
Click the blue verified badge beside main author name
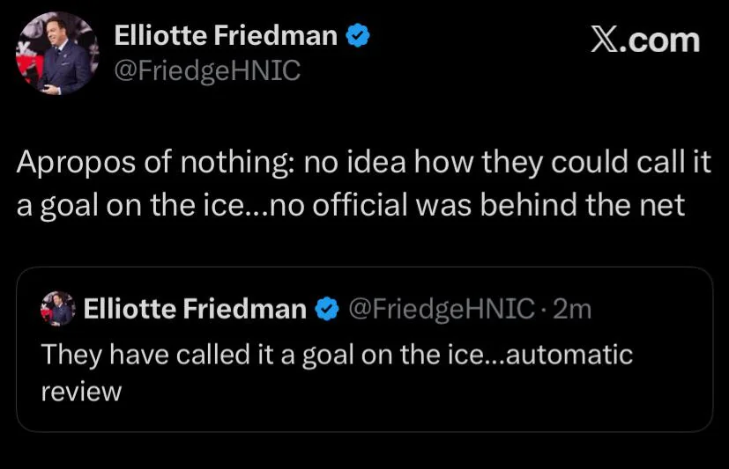(358, 36)
